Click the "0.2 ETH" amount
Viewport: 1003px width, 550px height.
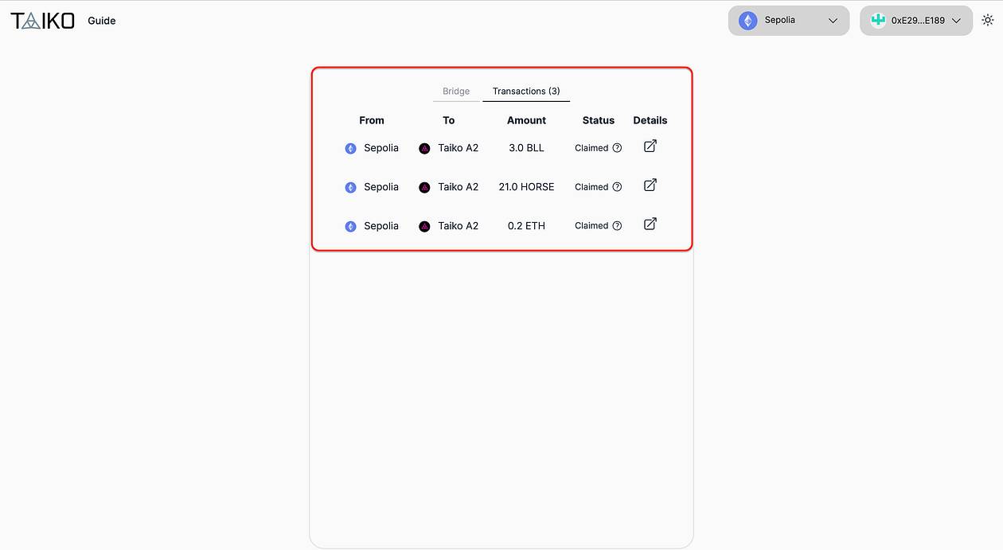[526, 226]
